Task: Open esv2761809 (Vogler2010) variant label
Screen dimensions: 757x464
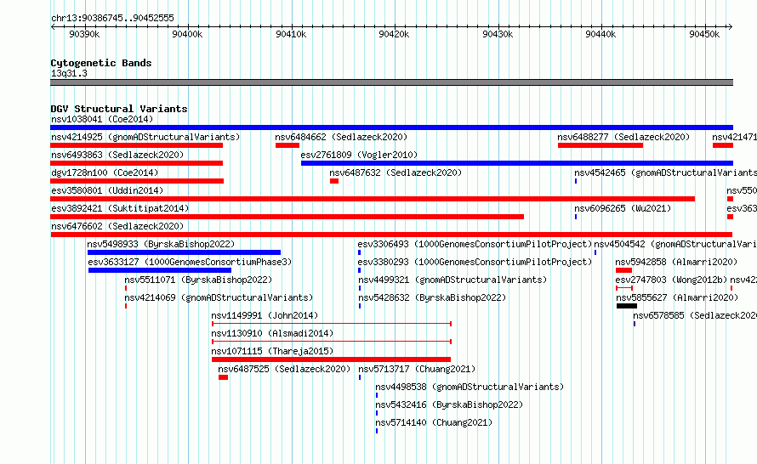Action: 359,155
